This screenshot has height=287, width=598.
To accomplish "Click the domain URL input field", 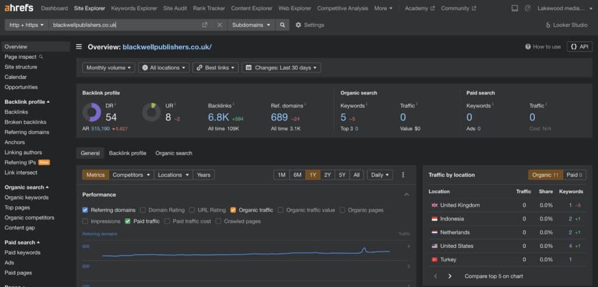I will click(x=126, y=24).
